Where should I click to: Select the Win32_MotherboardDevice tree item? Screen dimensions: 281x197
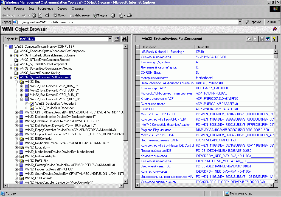click(60, 152)
